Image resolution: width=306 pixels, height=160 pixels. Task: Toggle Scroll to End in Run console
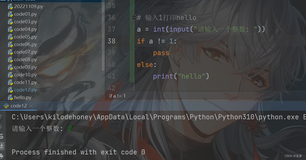point(2,146)
